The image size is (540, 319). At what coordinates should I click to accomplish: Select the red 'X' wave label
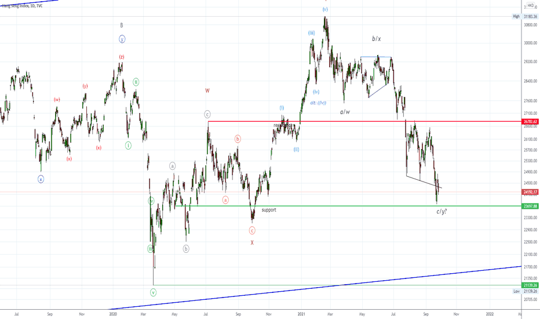[x=252, y=242]
